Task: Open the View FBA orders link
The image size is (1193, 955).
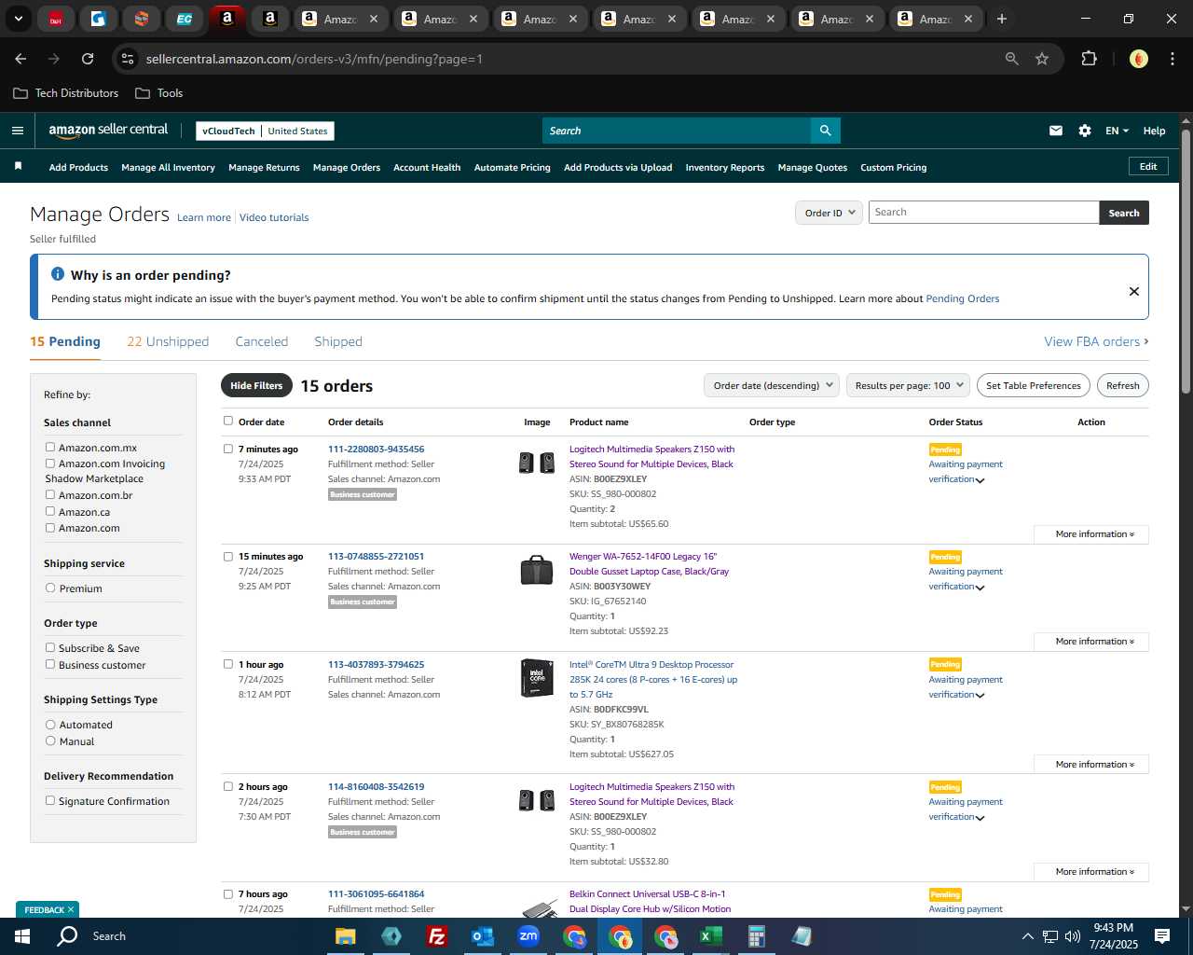Action: point(1096,341)
